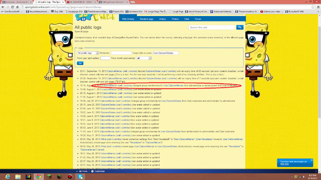Click the taskbar clock showing 9:57 PM
This screenshot has height=180, width=321.
tap(312, 176)
